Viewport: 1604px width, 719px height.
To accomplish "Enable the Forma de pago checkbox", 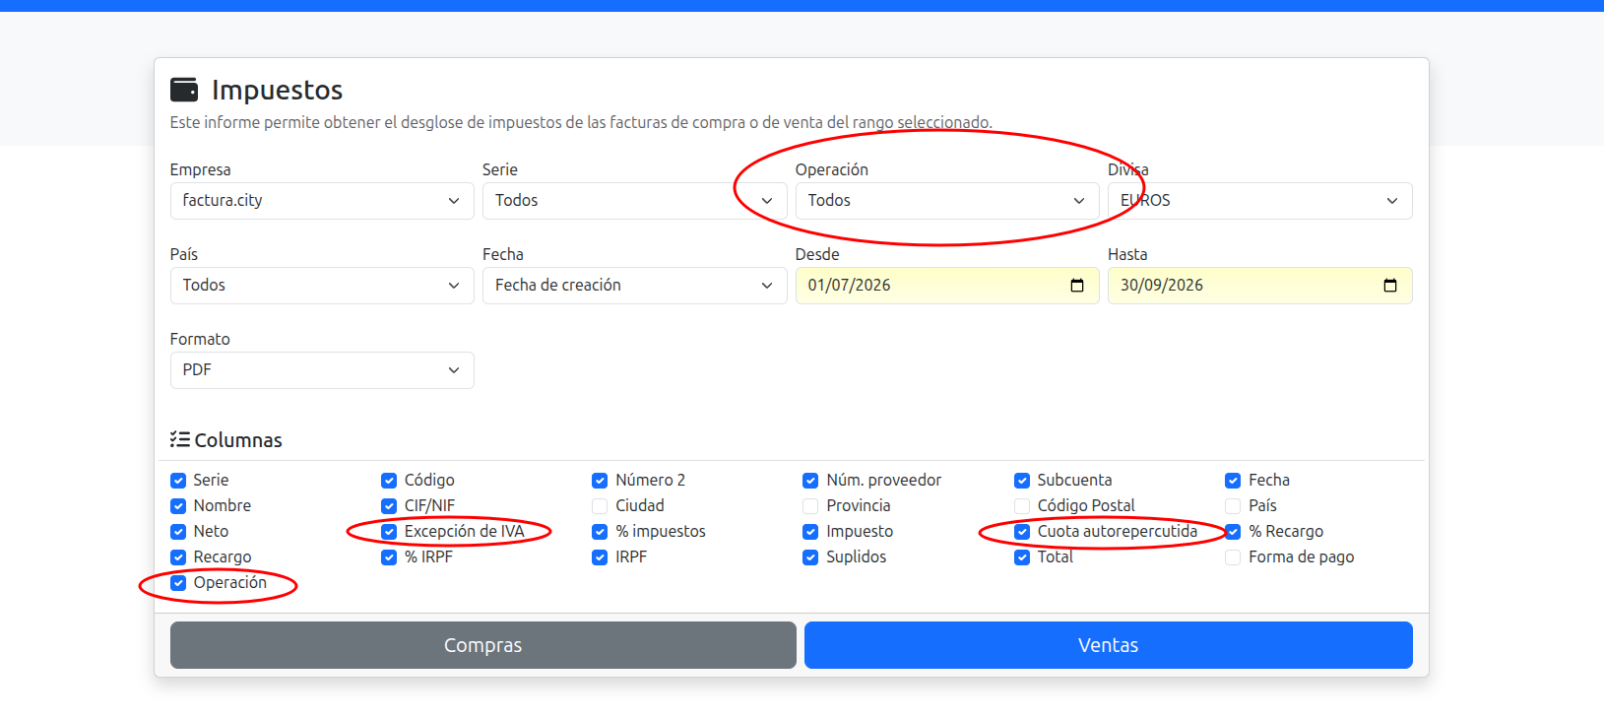I will 1233,557.
